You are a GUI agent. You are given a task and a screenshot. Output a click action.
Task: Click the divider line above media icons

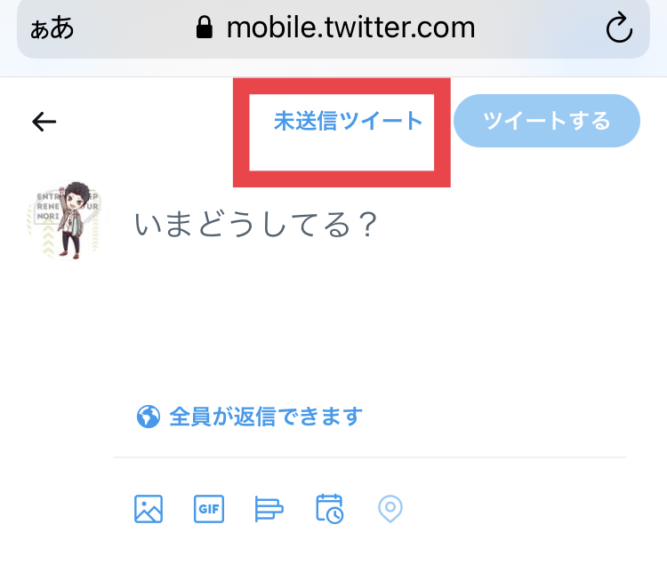click(x=370, y=457)
